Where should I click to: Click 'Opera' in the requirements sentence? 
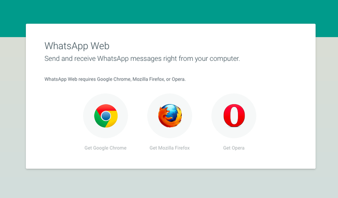(x=178, y=79)
